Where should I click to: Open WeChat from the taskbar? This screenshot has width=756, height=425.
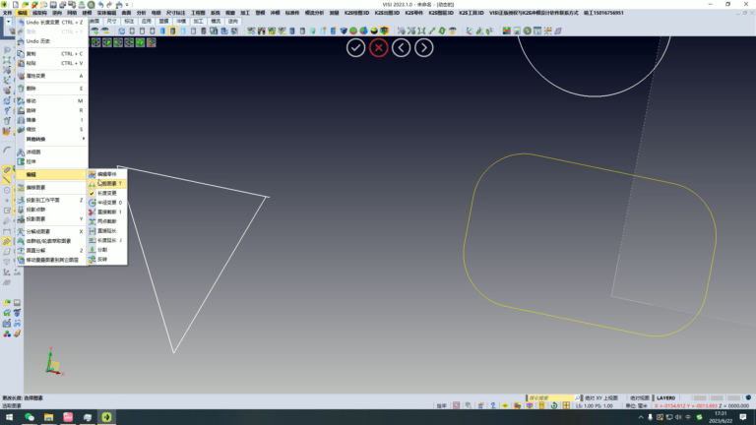click(x=30, y=417)
